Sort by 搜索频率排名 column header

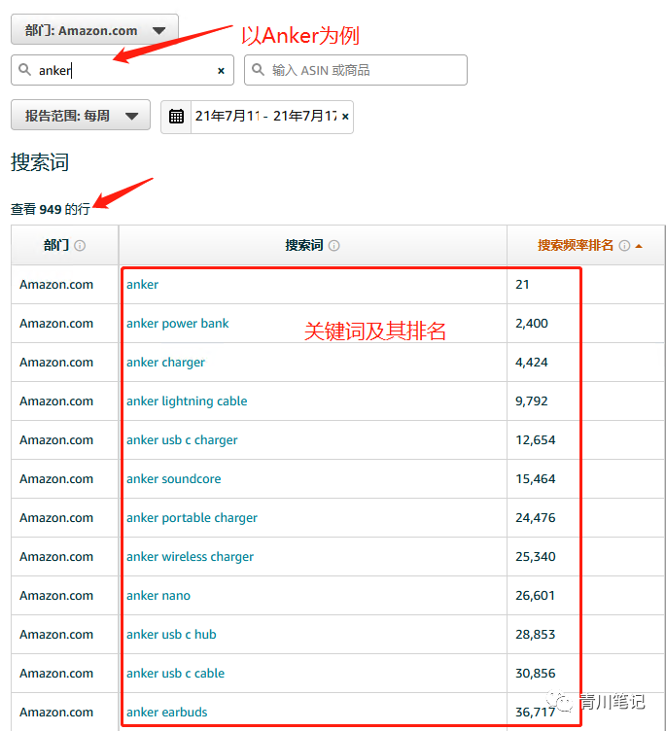point(576,245)
